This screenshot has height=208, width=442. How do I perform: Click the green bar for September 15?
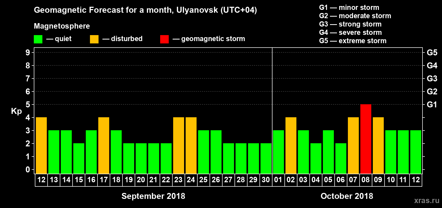tap(79, 159)
